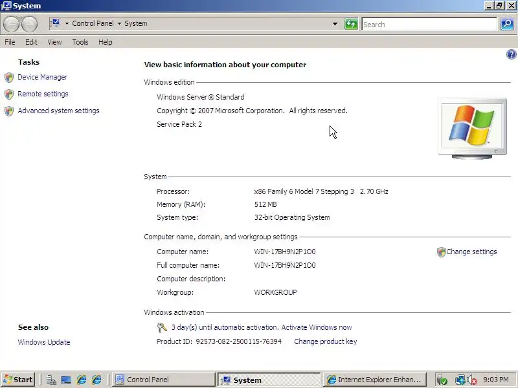Switch to Internet Explorer Enhanced taskbar button
This screenshot has height=388, width=518.
[x=375, y=380]
